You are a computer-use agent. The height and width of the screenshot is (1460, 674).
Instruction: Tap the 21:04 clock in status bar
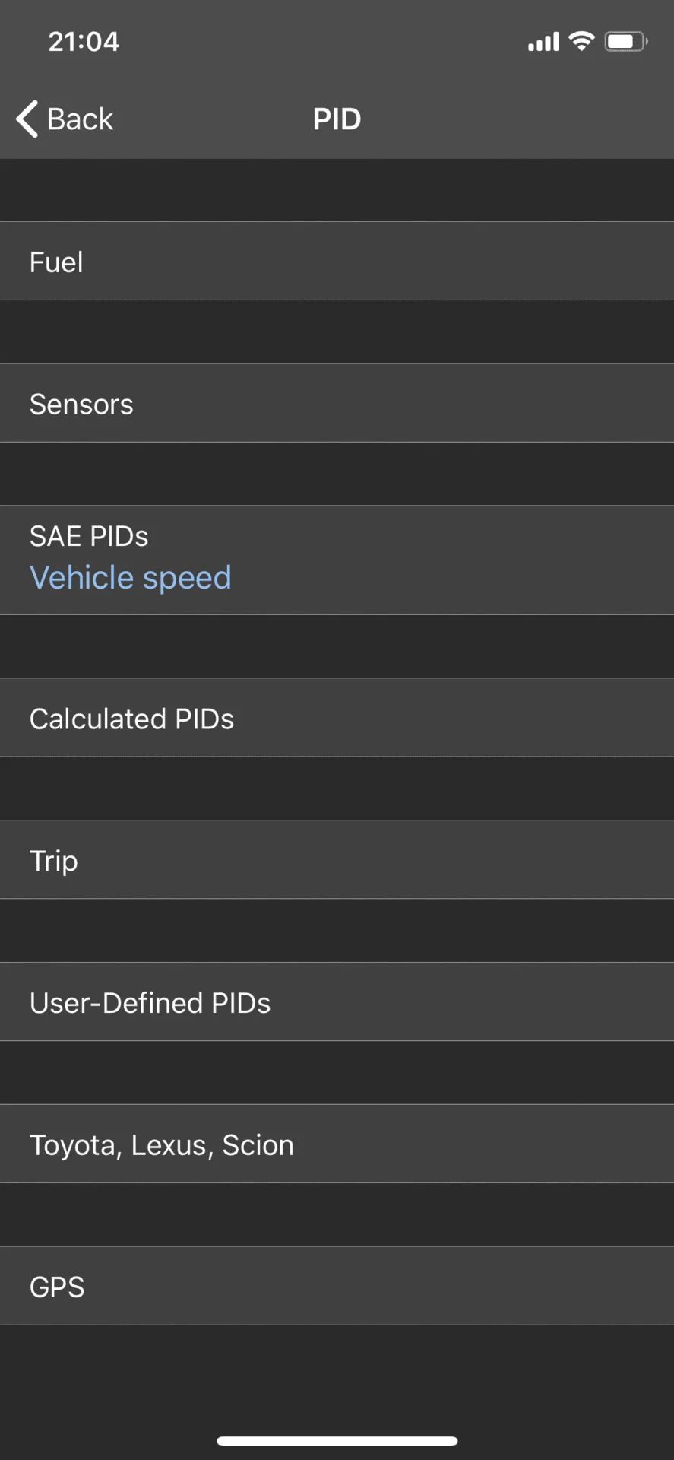[84, 41]
